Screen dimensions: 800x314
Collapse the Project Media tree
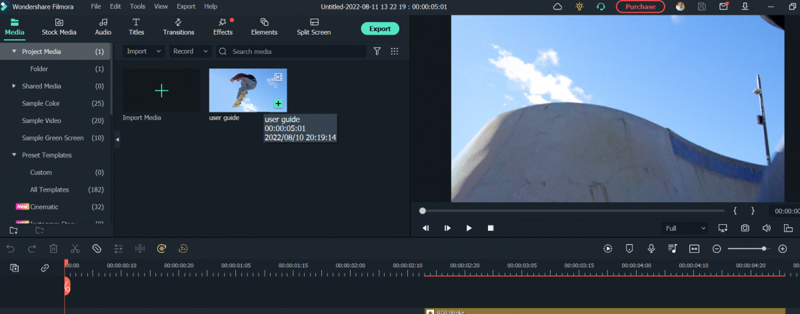pyautogui.click(x=14, y=51)
